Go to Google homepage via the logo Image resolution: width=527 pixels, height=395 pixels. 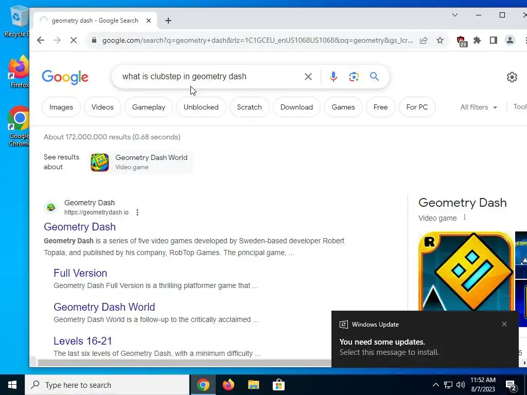(x=65, y=77)
